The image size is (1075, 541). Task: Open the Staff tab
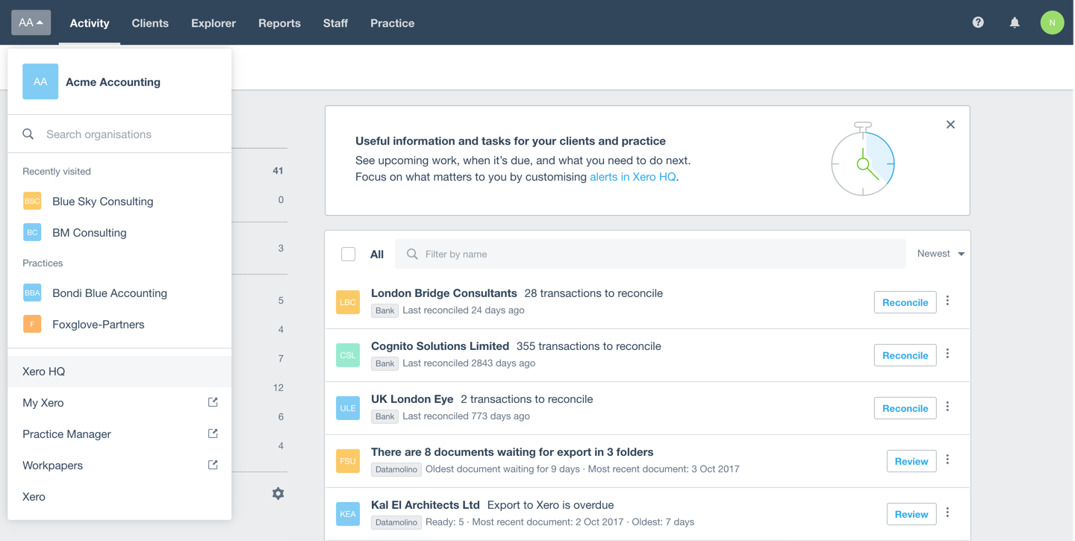(x=335, y=23)
